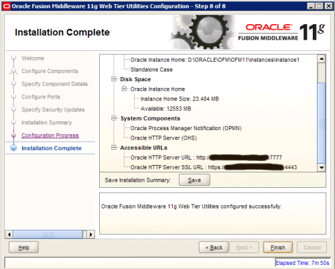335x269 pixels.
Task: Select the Specify Security Updates step
Action: 53,109
